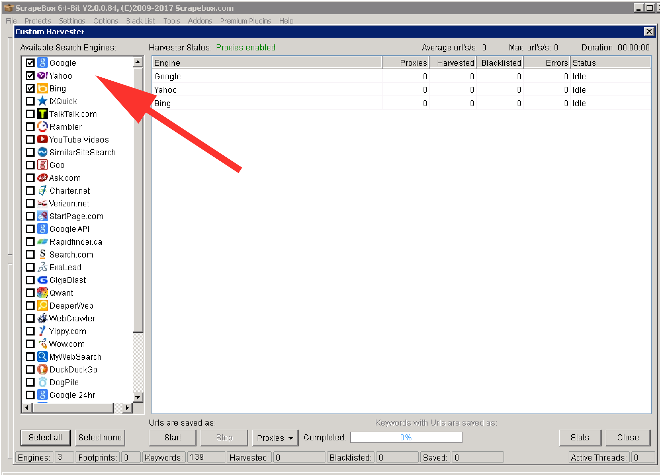Uncheck the Google search engine checkbox
Viewport: 660px width, 475px height.
point(30,63)
